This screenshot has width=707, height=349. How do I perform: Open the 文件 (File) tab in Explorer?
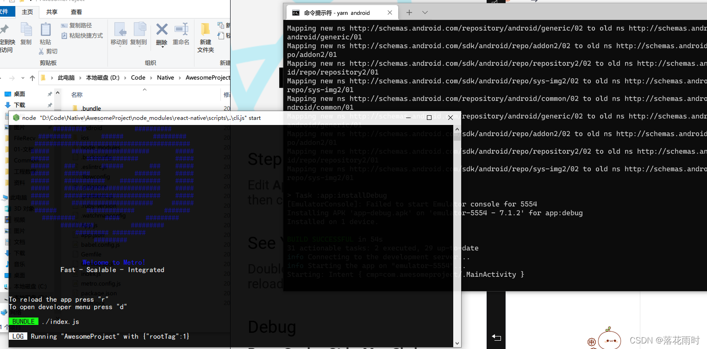[7, 12]
